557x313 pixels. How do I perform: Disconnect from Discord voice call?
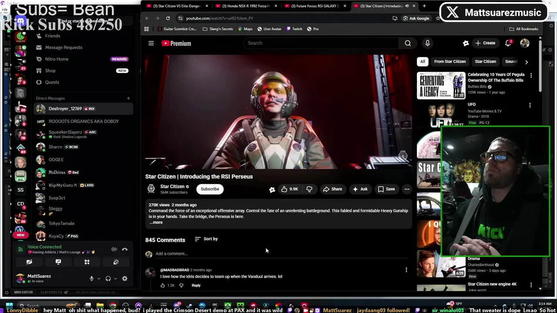tap(124, 250)
